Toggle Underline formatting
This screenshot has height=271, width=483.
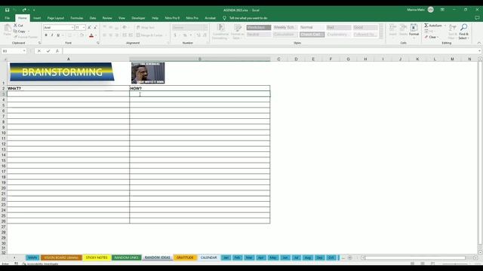pyautogui.click(x=58, y=35)
